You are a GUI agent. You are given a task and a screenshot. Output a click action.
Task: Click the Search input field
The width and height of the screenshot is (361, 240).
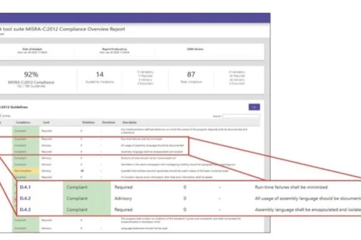point(241,116)
